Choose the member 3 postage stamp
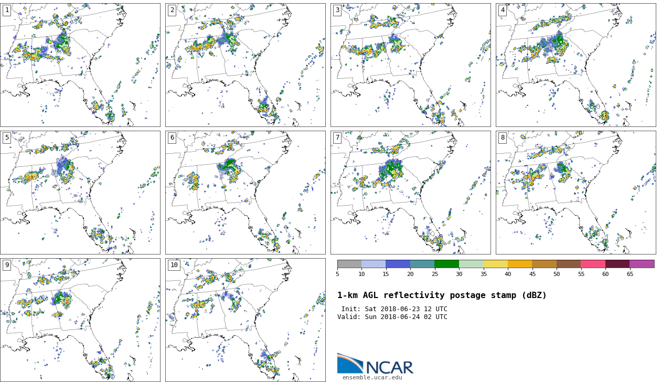The width and height of the screenshot is (661, 382). [411, 65]
